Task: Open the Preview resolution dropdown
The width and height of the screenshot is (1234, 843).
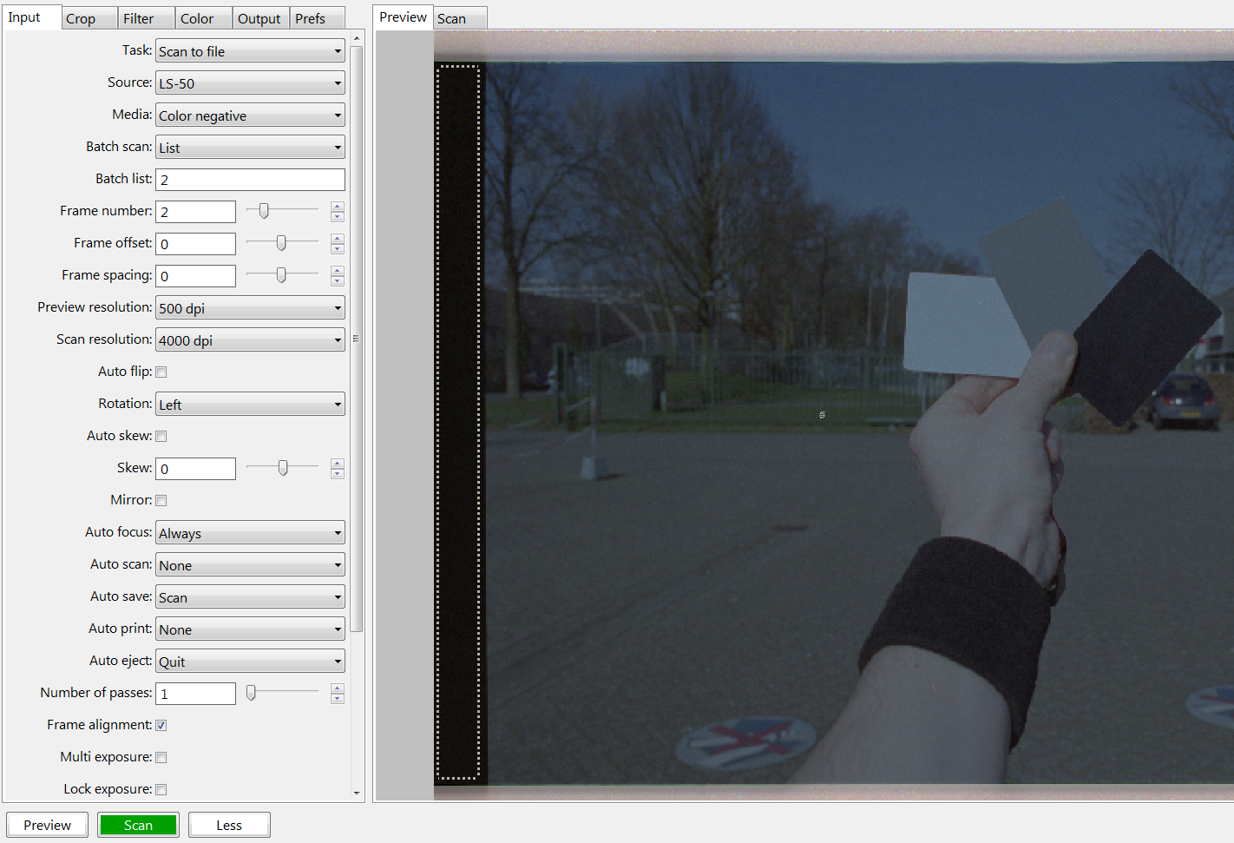Action: point(249,307)
